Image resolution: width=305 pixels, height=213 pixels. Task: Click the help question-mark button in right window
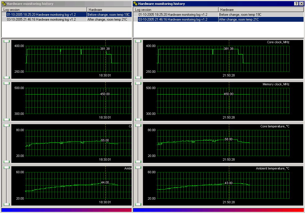click(x=296, y=4)
